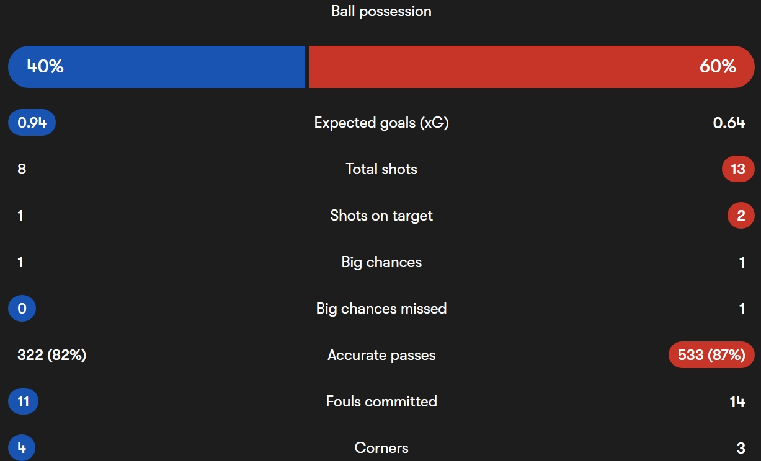The width and height of the screenshot is (761, 461).
Task: Click the Shots on target label
Action: click(381, 216)
